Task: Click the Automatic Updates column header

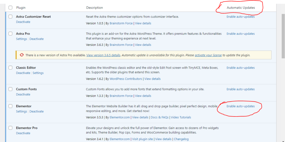Action: (x=241, y=8)
